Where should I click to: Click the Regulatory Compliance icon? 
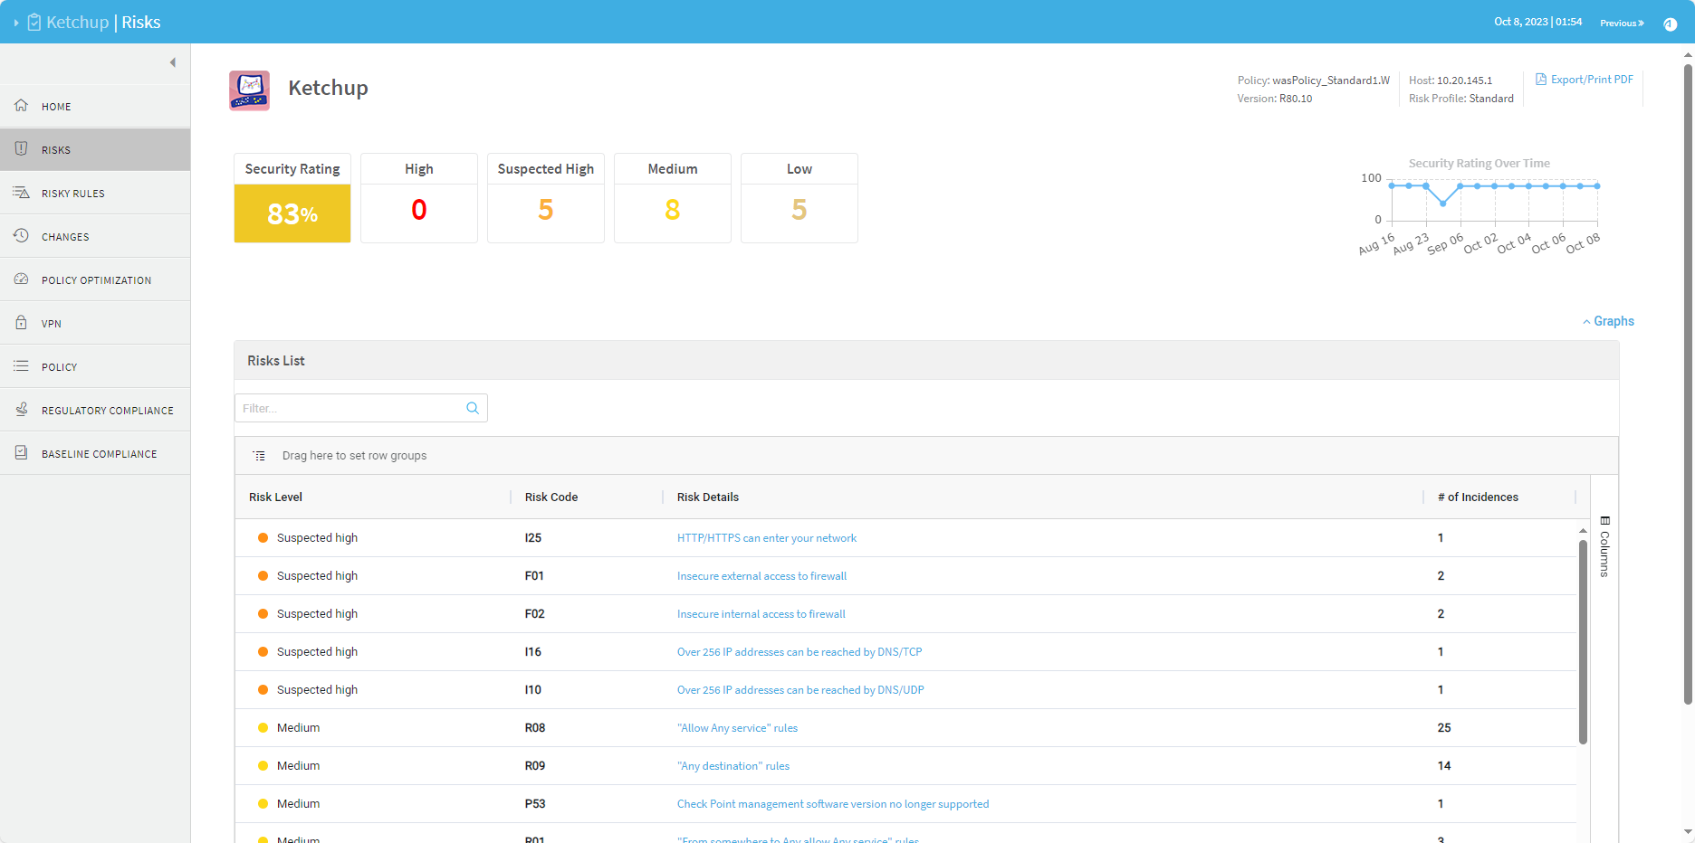tap(21, 410)
